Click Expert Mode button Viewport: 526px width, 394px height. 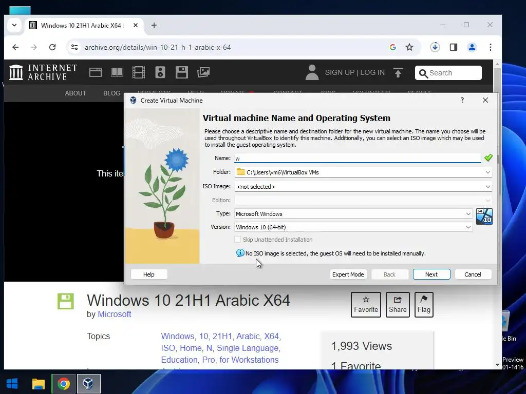coord(348,274)
